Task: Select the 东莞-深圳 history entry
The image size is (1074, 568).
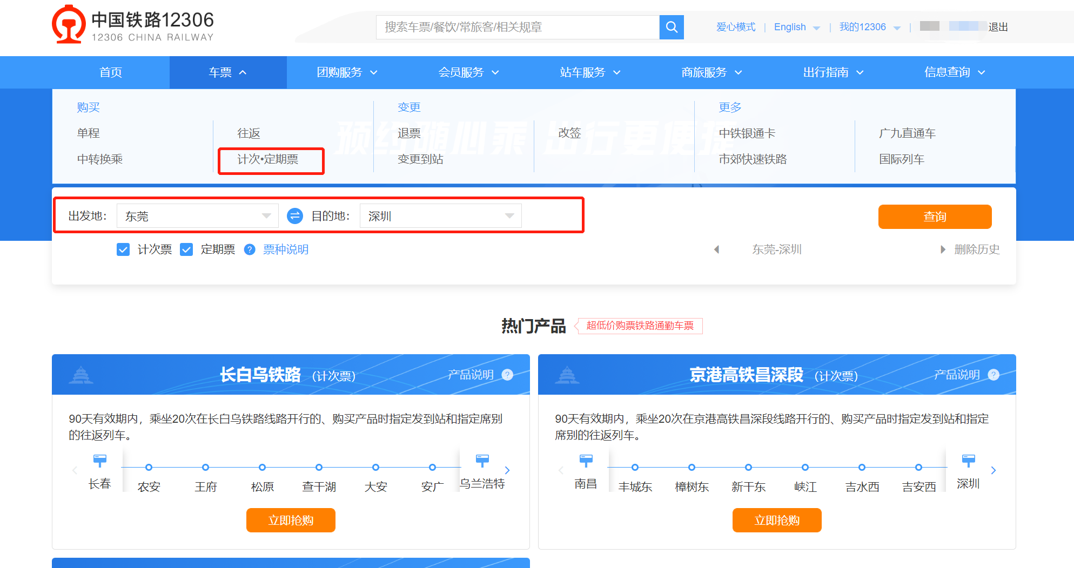Action: [x=777, y=249]
